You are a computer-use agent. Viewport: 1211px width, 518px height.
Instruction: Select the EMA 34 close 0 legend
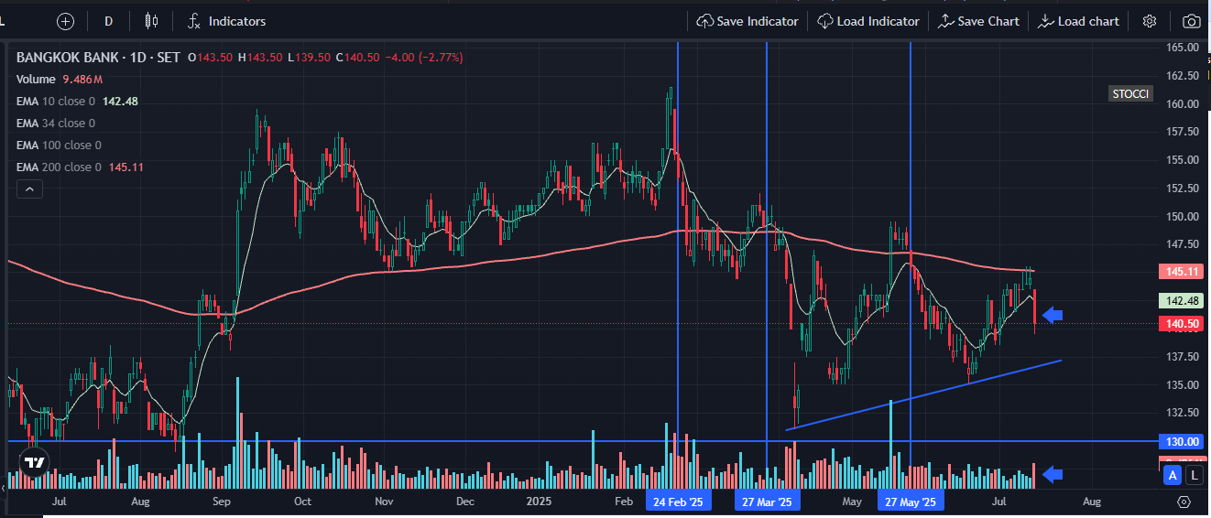pos(56,123)
